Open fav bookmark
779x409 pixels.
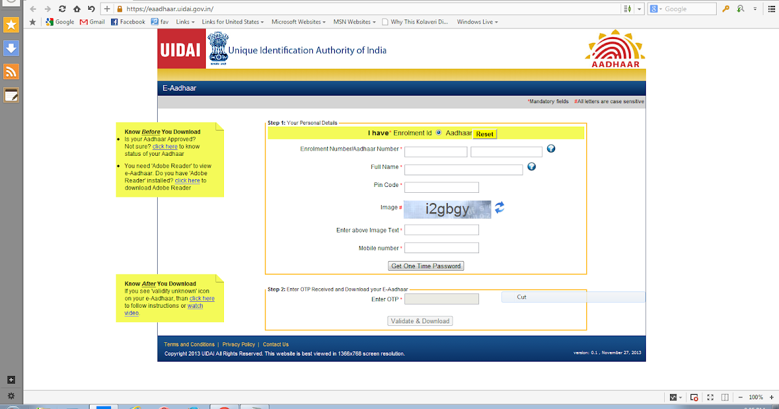pyautogui.click(x=160, y=21)
